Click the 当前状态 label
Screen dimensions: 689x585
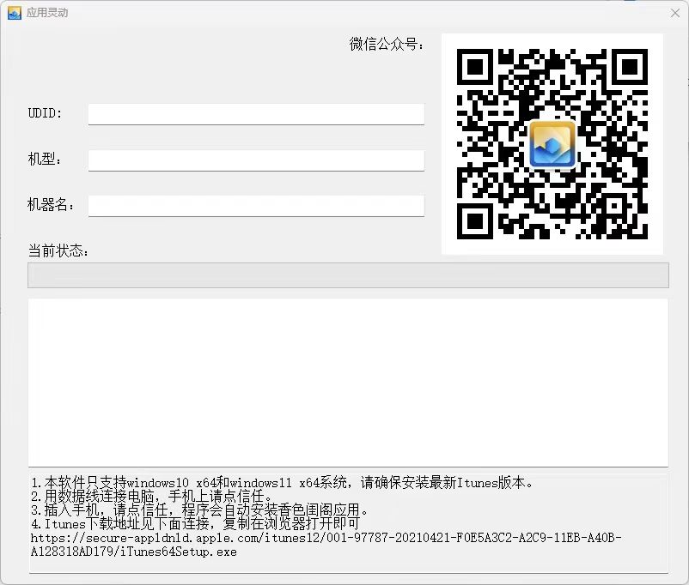pos(58,250)
